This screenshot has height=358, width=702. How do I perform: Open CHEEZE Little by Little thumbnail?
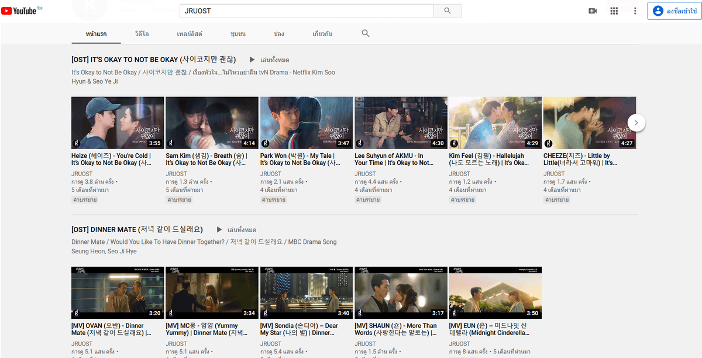click(x=590, y=123)
